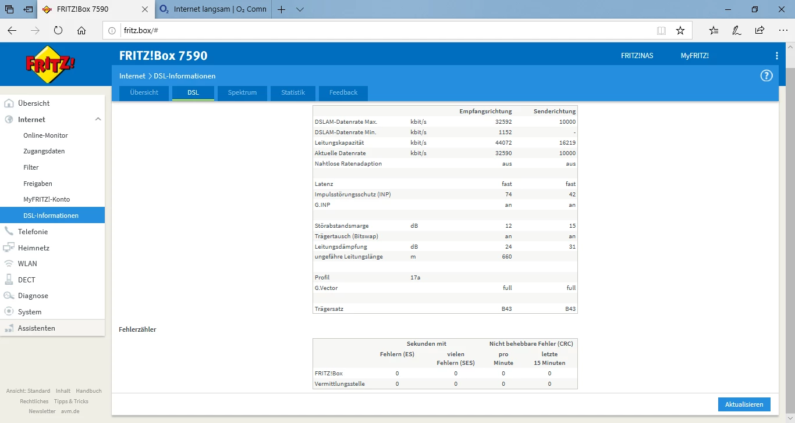Switch to the Statistik tab

click(293, 92)
